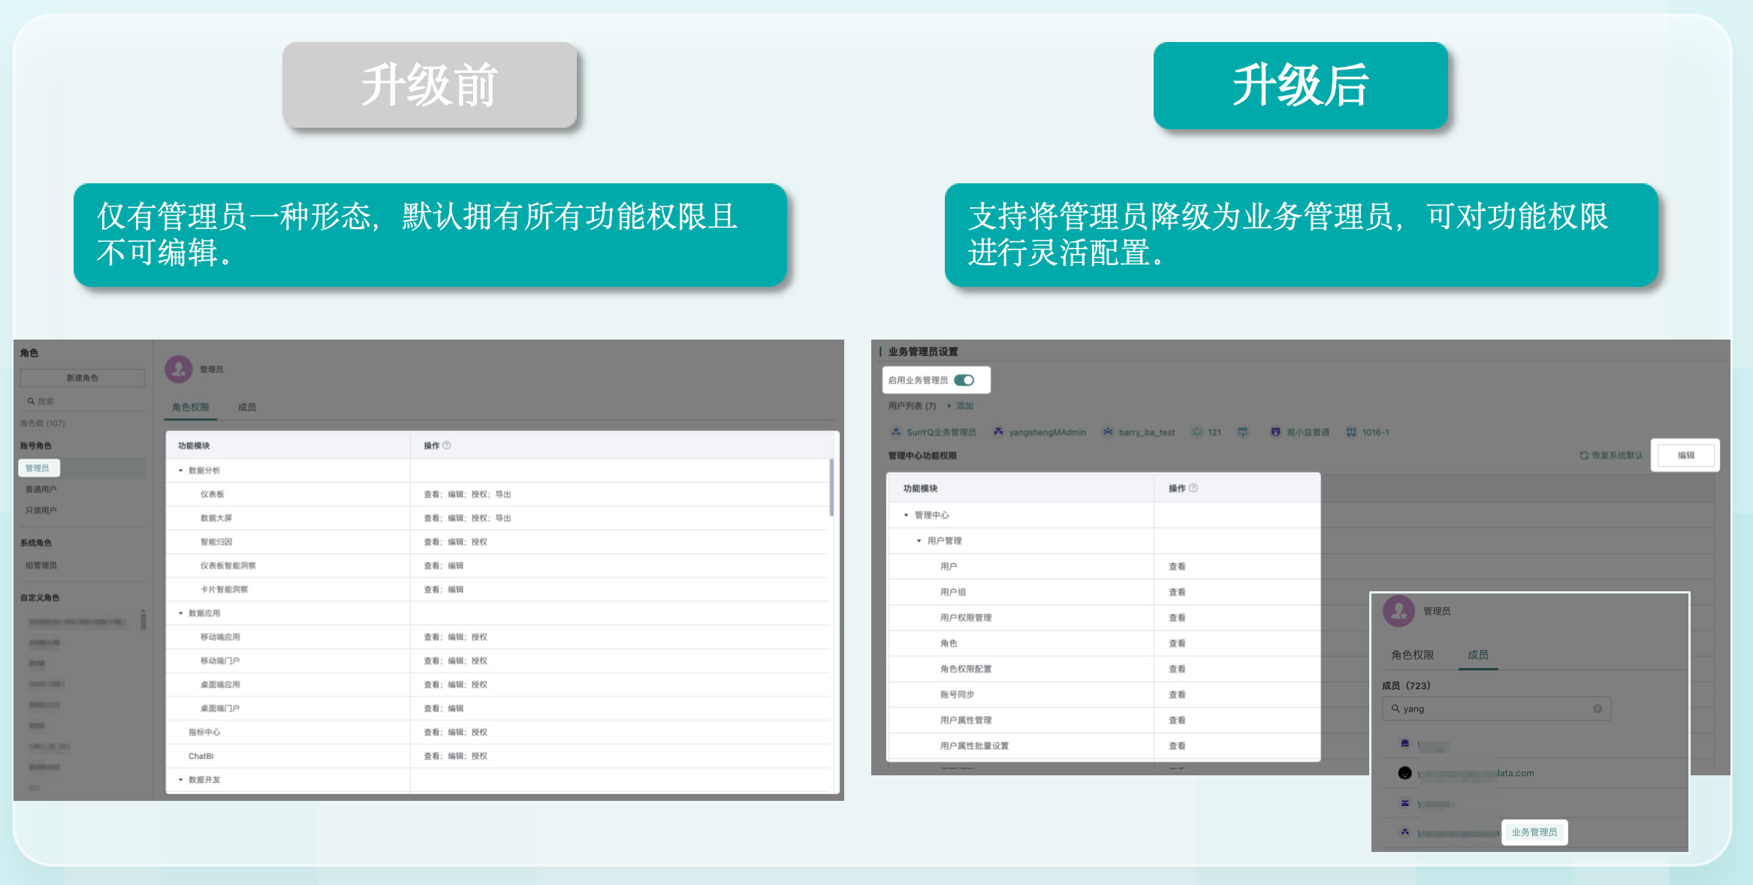Image resolution: width=1753 pixels, height=885 pixels.
Task: Click the help icon beside 操作 in left table
Action: coord(447,446)
